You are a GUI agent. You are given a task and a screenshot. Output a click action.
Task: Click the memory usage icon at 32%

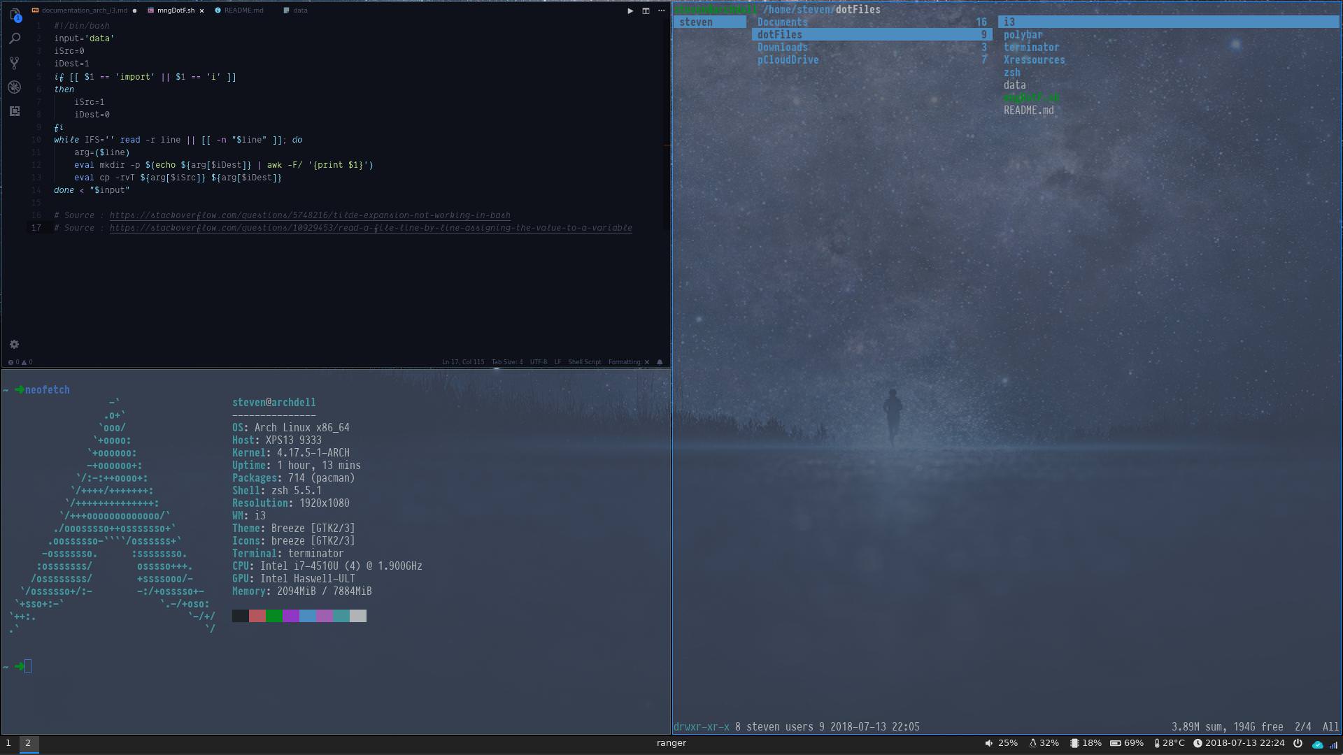point(1033,743)
